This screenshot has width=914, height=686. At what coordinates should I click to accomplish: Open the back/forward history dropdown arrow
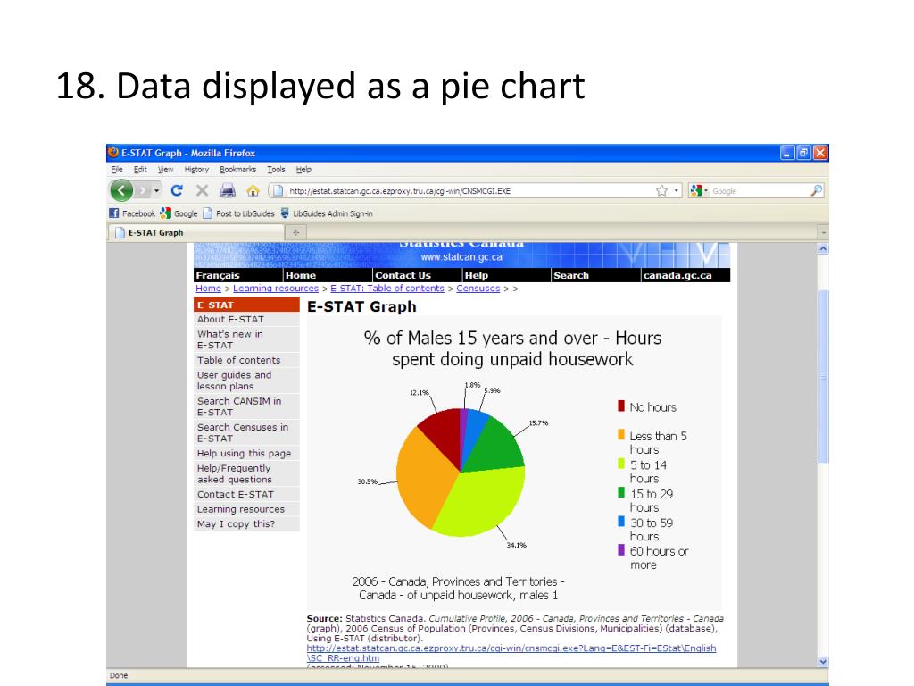pos(156,191)
